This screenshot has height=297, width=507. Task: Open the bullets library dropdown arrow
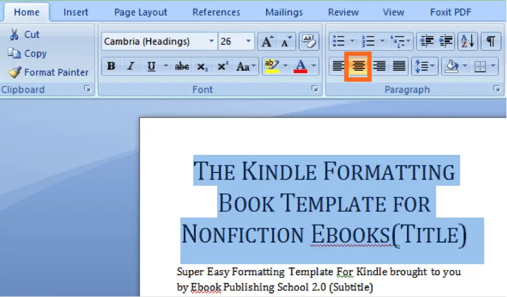pyautogui.click(x=352, y=42)
